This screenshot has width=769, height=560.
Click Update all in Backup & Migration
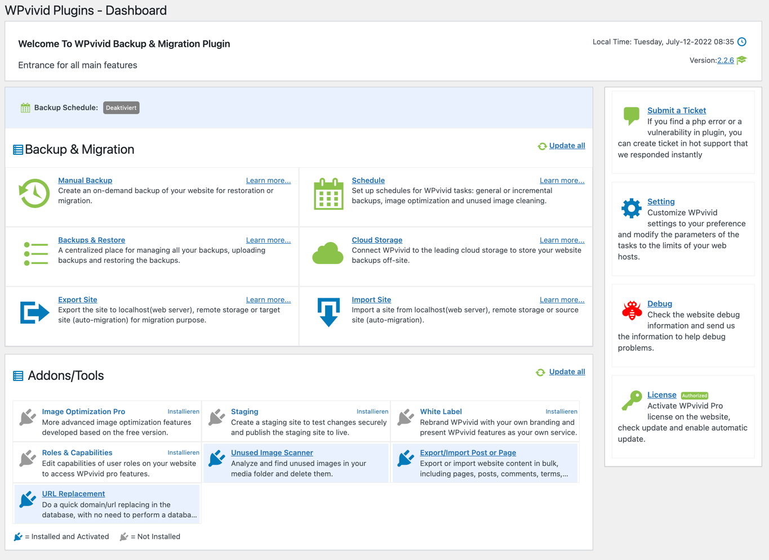point(567,145)
